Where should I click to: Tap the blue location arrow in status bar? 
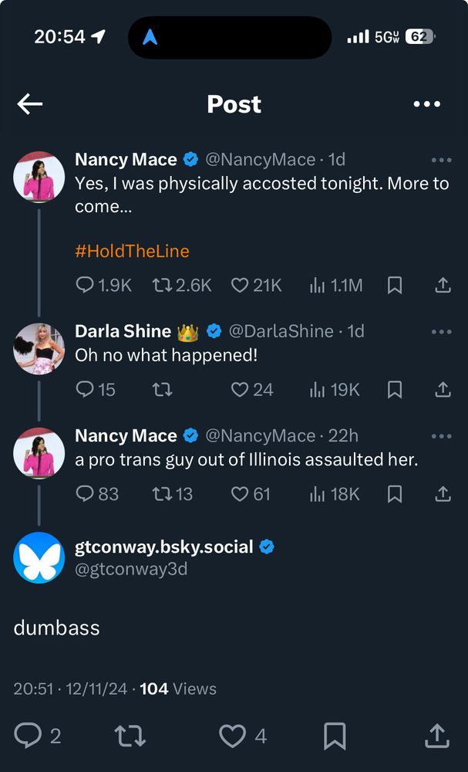(x=150, y=37)
